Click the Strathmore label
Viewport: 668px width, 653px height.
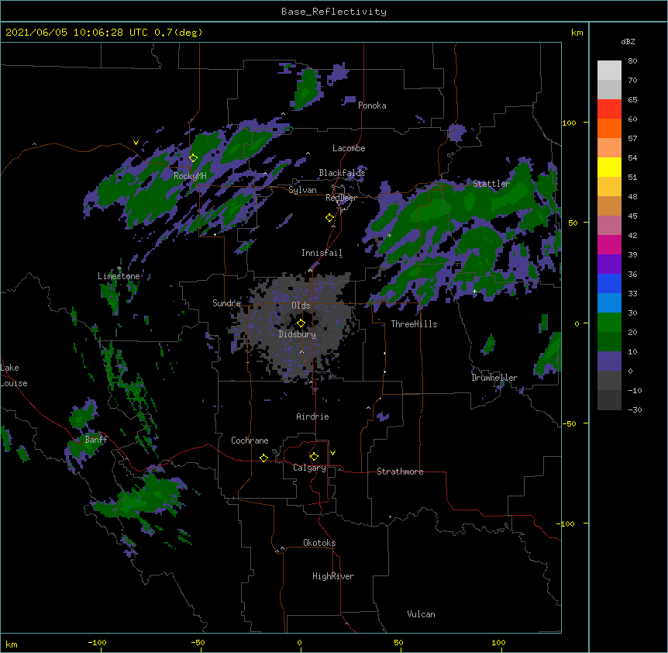coord(400,472)
